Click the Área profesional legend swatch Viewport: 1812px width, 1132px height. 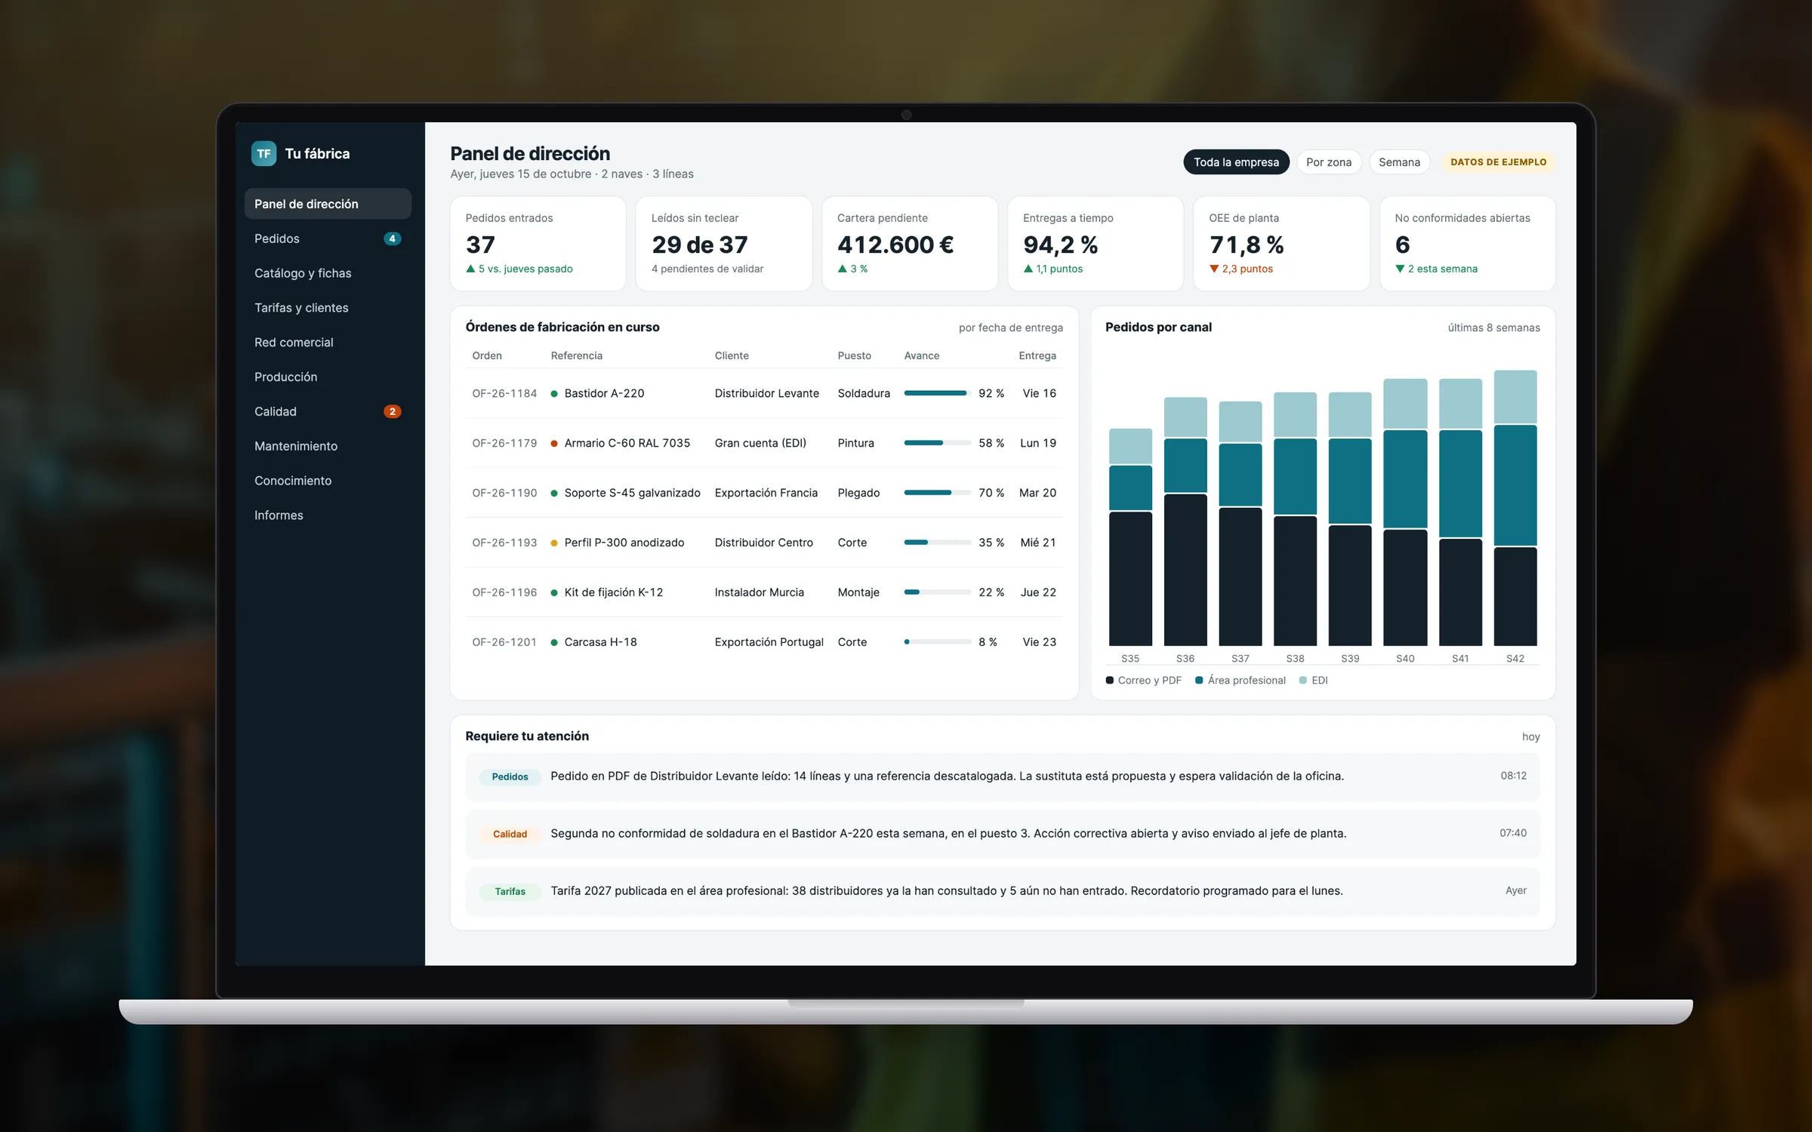(x=1199, y=681)
